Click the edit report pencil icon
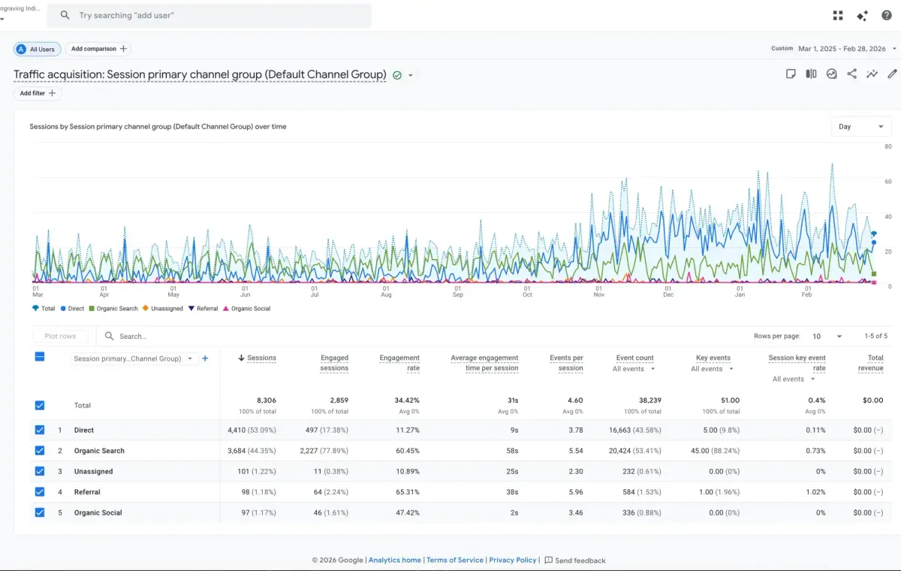 tap(892, 74)
